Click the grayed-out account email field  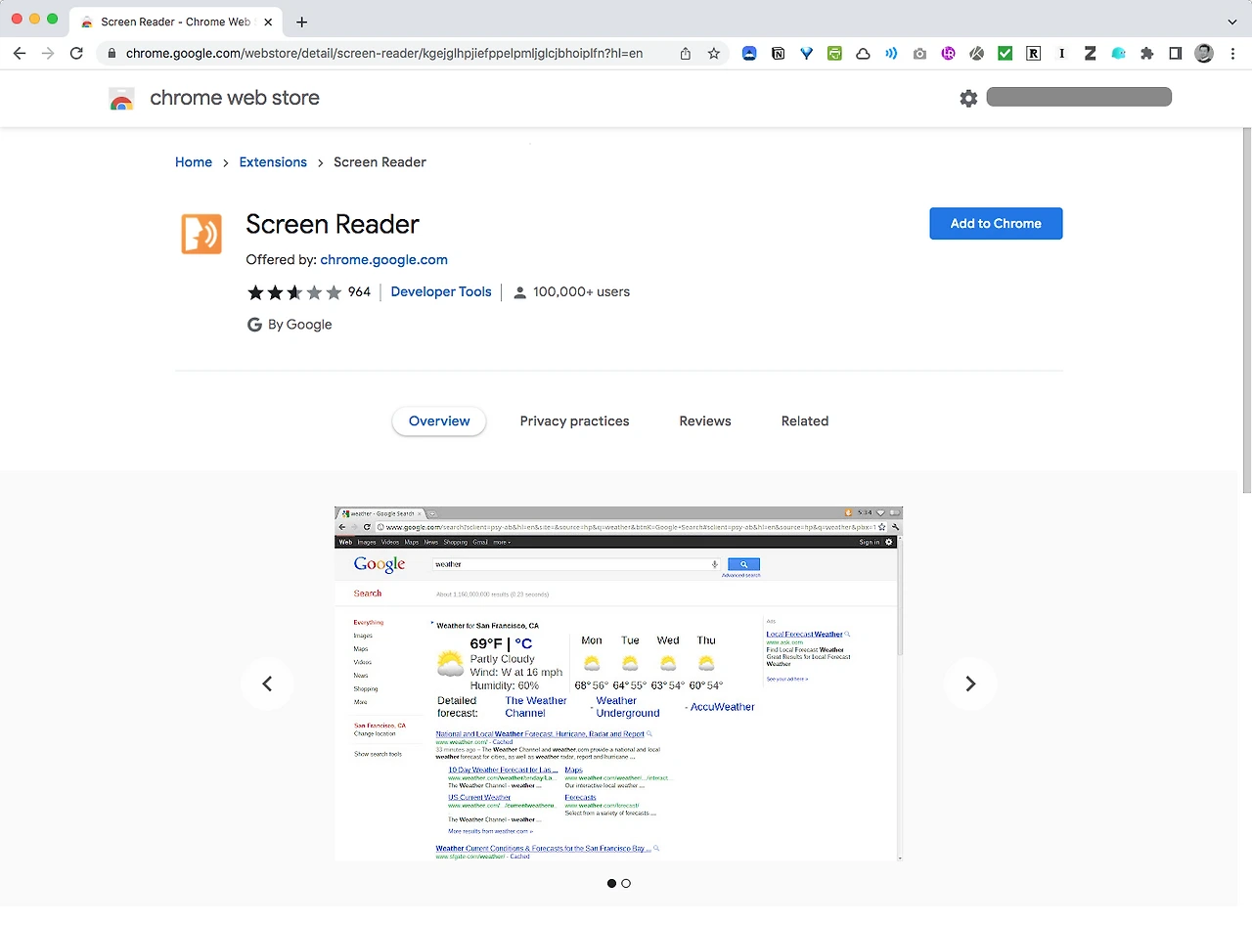click(1079, 97)
